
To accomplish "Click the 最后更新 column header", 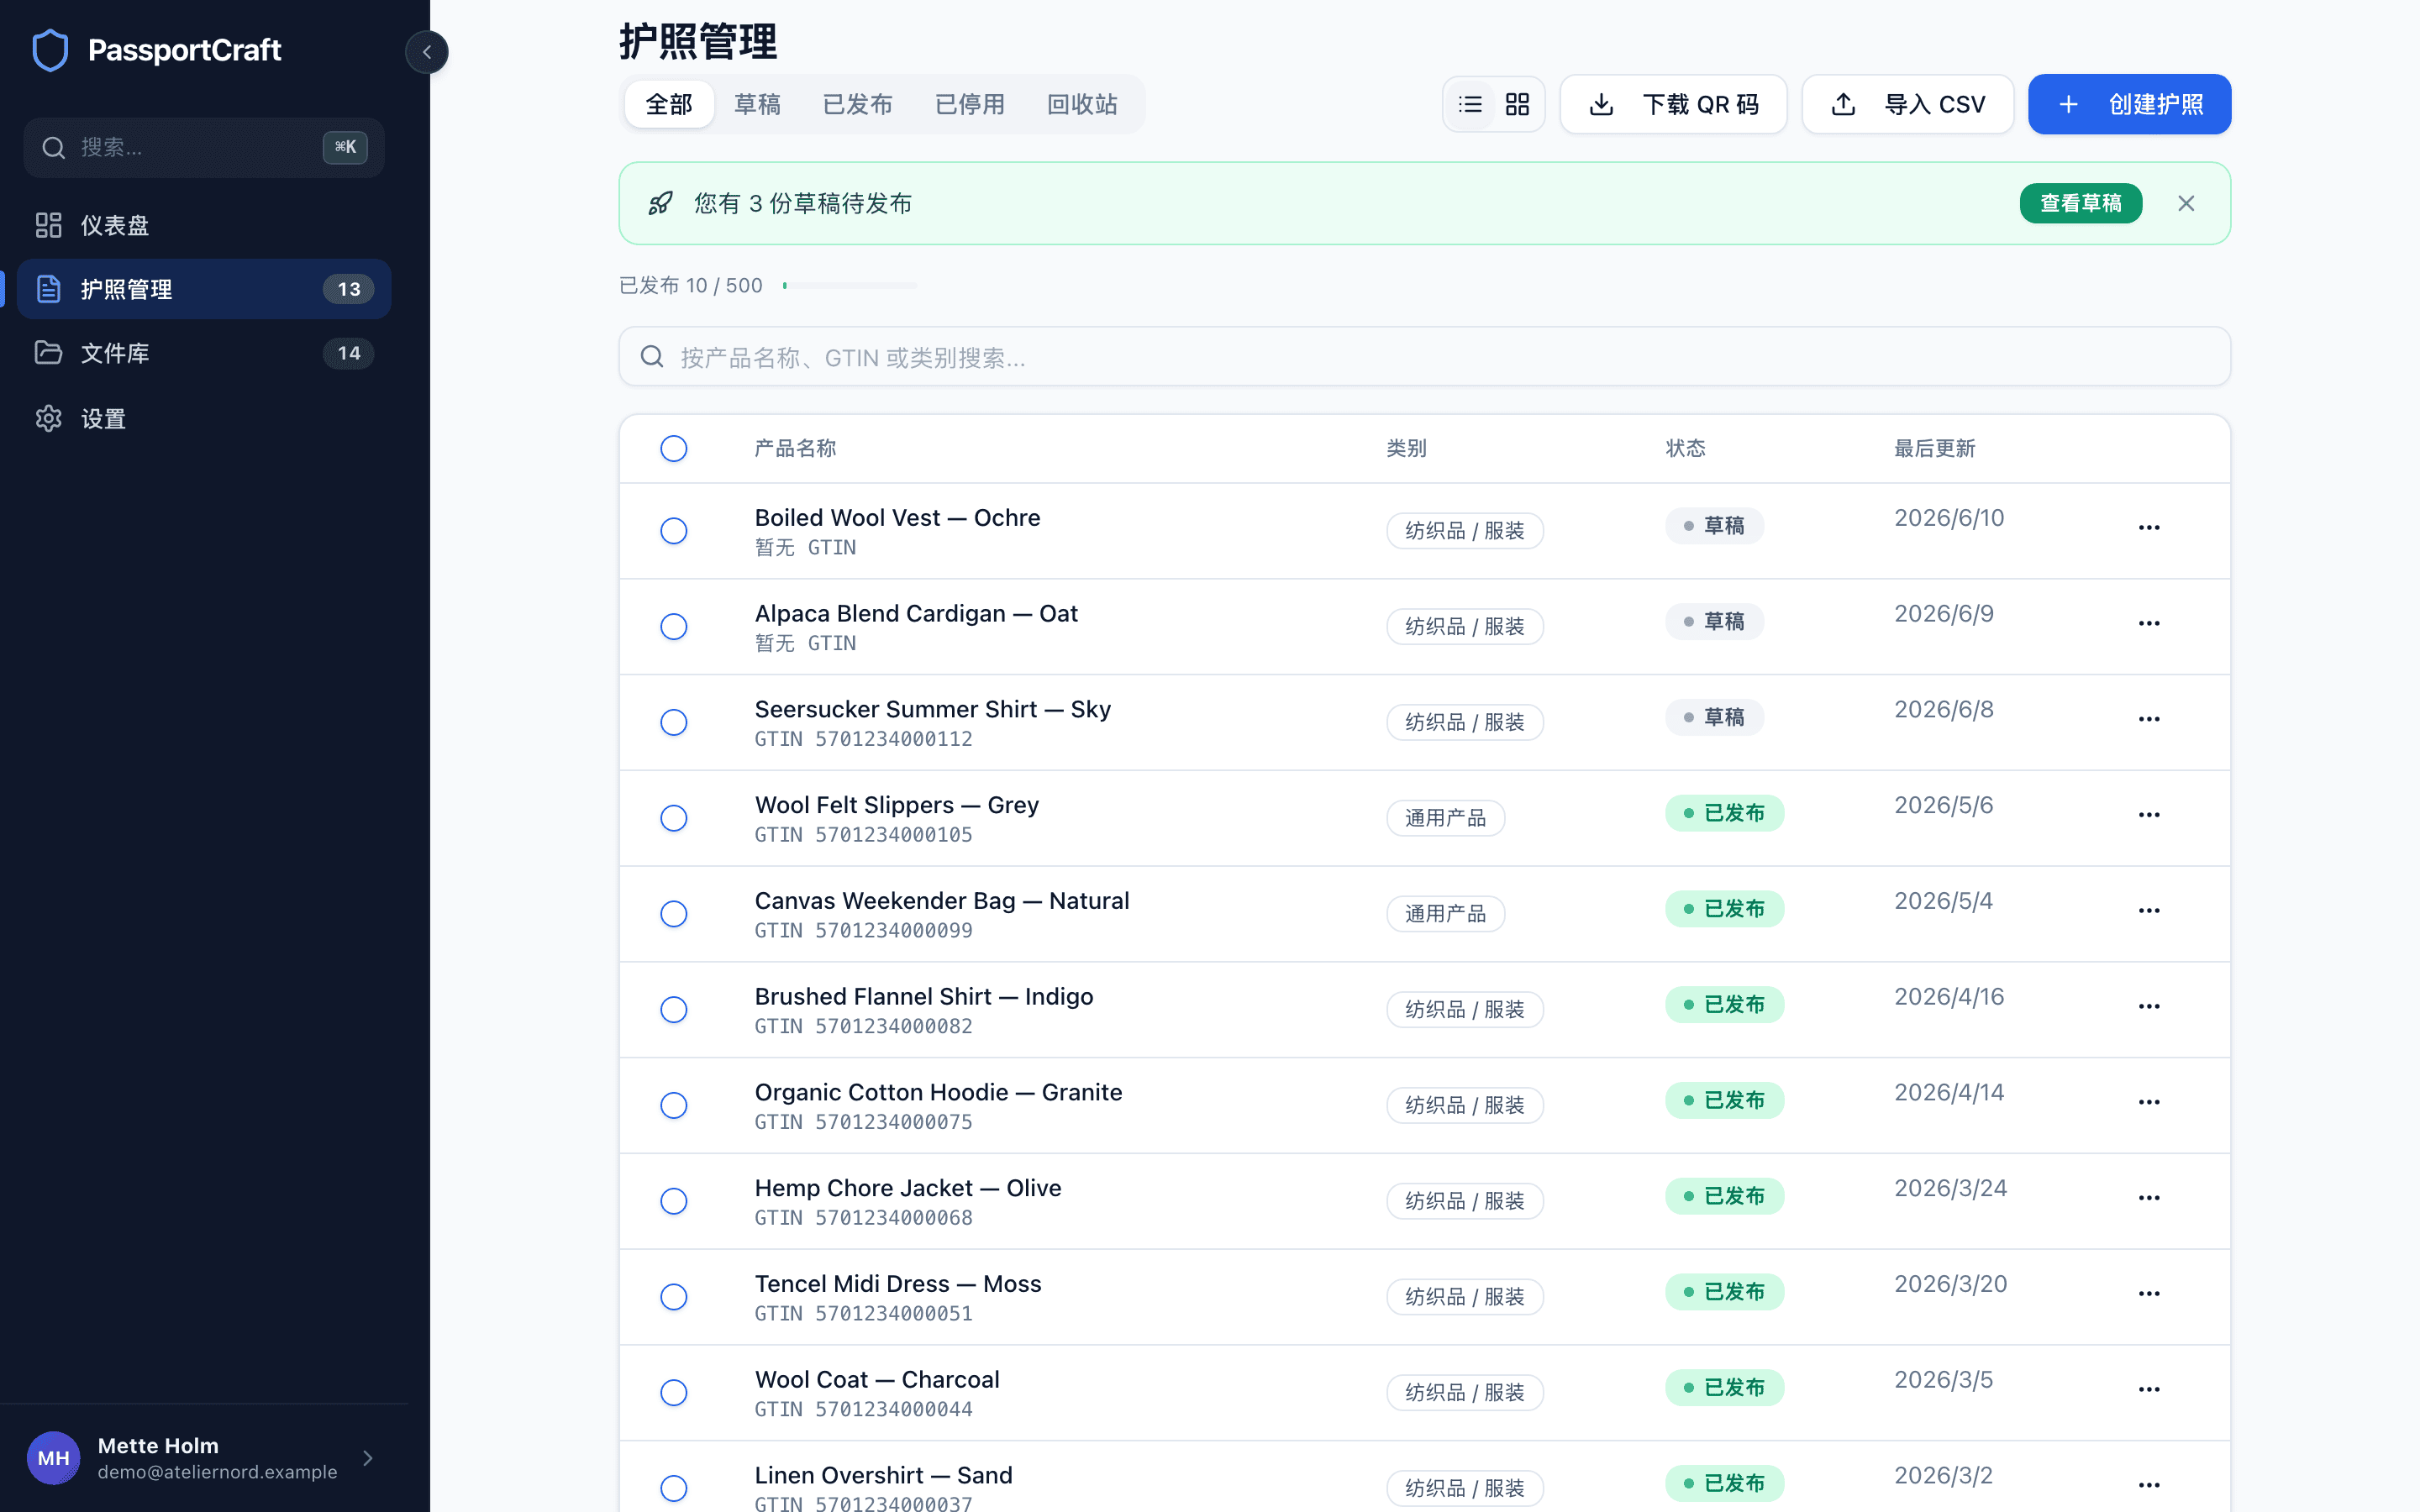I will [1934, 448].
